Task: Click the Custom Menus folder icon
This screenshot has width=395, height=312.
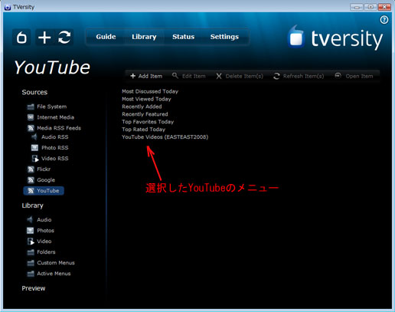Action: [31, 263]
